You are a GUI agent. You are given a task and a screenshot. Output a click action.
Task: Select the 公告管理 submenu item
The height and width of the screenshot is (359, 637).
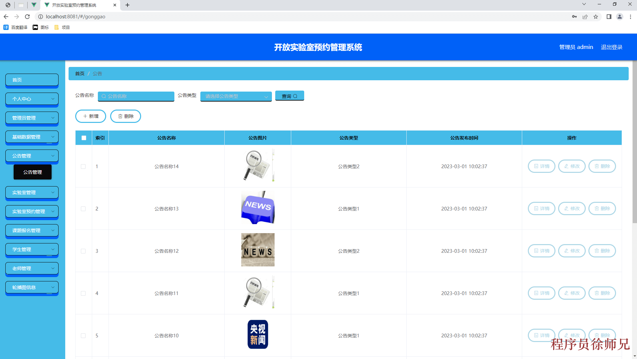click(33, 172)
